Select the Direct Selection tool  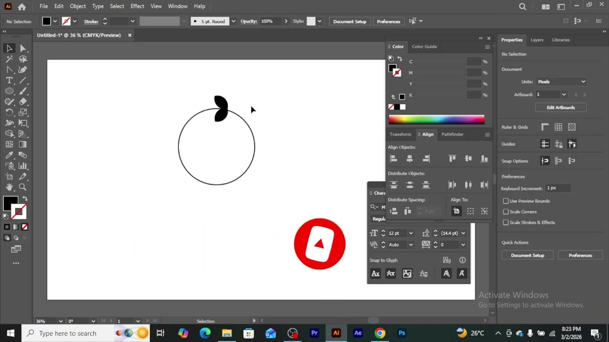tap(23, 48)
